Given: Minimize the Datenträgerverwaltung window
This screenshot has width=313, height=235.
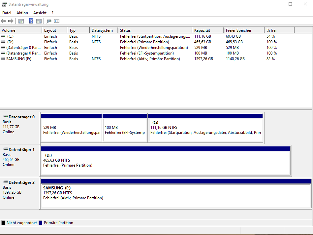Looking at the screenshot, I should [x=275, y=4].
